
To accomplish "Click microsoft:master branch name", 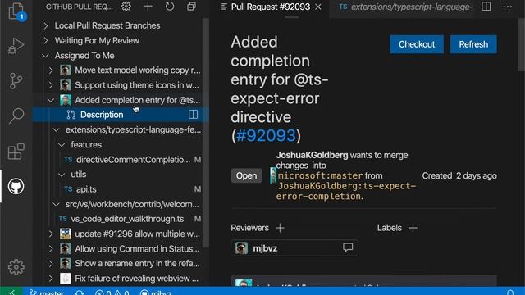I will tap(320, 175).
